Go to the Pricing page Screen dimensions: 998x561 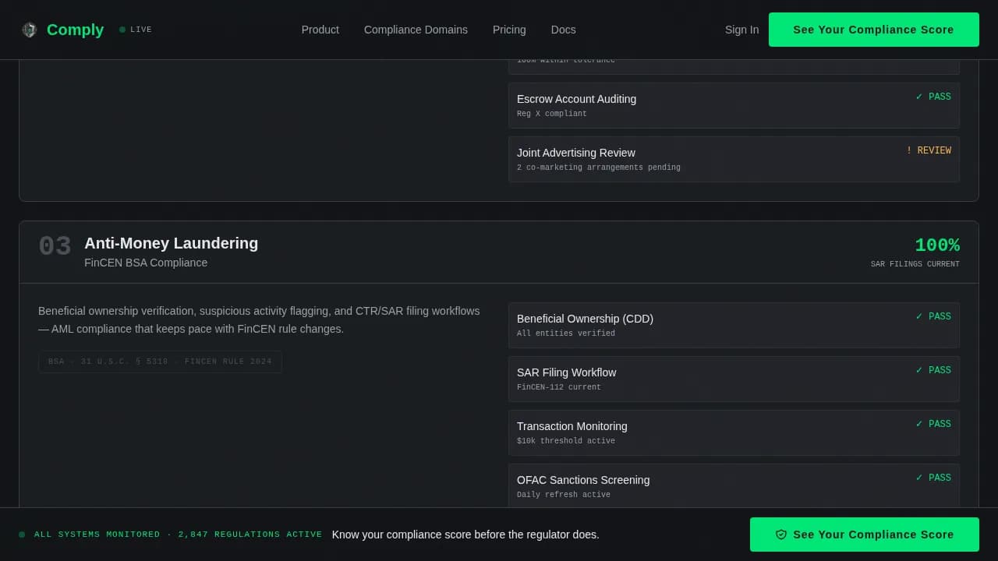pyautogui.click(x=509, y=30)
